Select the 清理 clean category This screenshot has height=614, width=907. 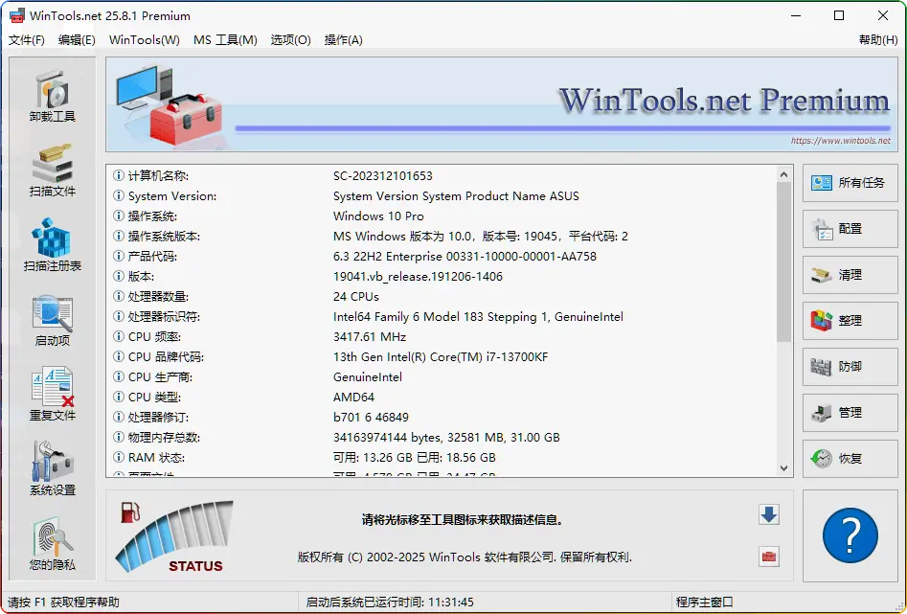(x=850, y=275)
